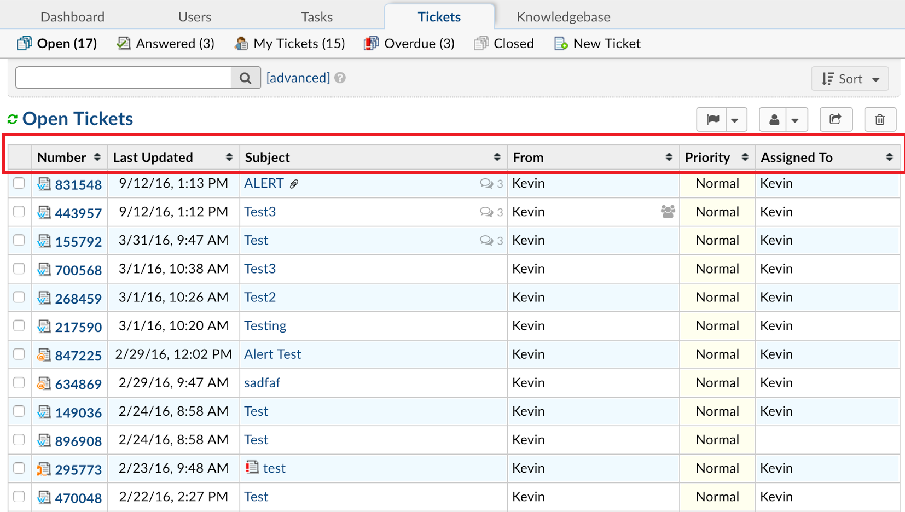Click the export/share icon for tickets
905x512 pixels.
pyautogui.click(x=836, y=119)
